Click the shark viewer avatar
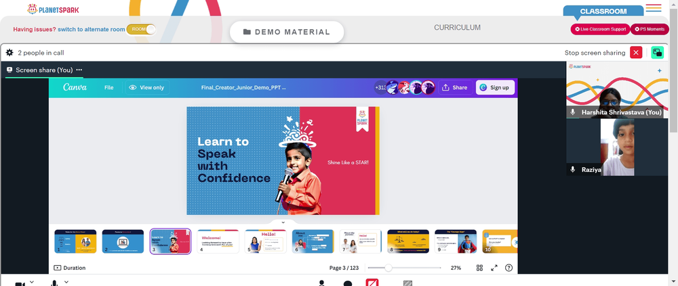This screenshot has width=678, height=286. click(392, 87)
